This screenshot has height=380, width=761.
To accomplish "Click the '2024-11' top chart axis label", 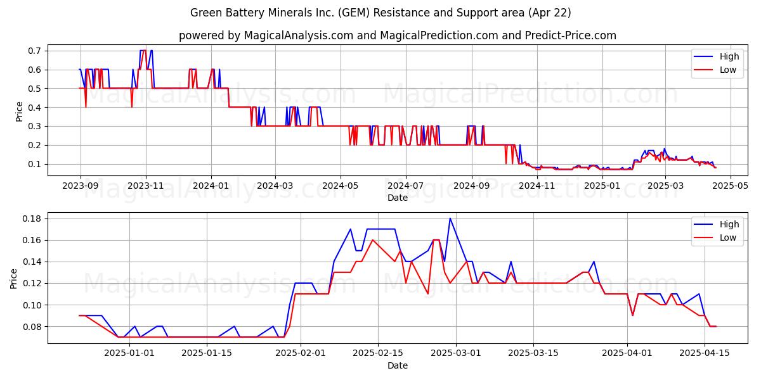I will click(537, 186).
